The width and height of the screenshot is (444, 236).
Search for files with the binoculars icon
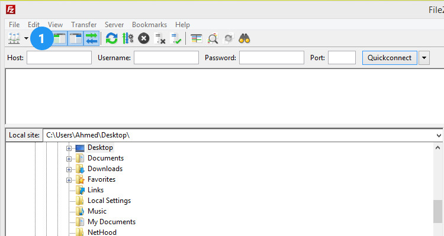point(244,38)
